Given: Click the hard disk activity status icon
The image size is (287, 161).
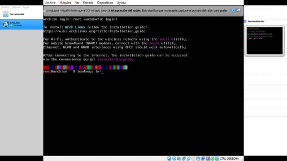Looking at the screenshot, I should coord(169,158).
